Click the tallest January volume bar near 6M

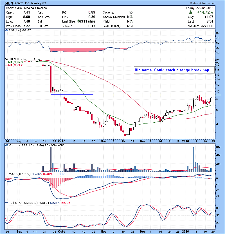(193, 160)
